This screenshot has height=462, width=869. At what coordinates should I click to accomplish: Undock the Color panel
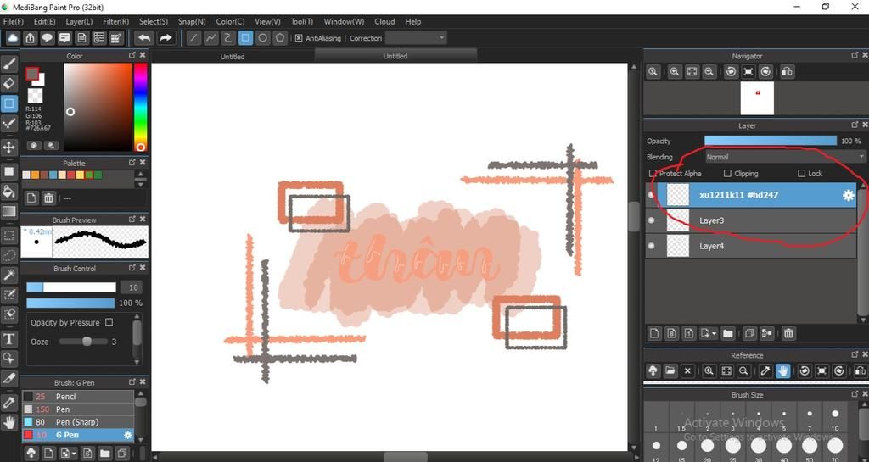(132, 55)
